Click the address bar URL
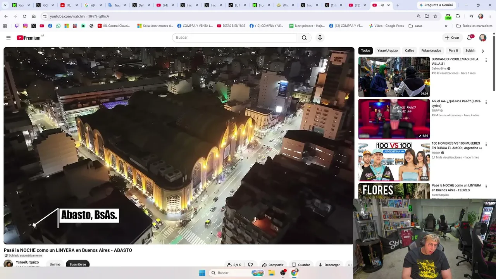The width and height of the screenshot is (496, 279). click(79, 16)
